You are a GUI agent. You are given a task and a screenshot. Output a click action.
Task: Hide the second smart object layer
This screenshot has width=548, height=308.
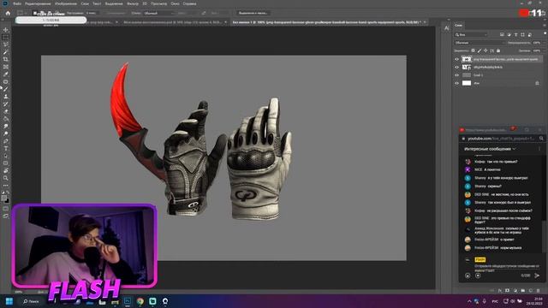tap(456, 67)
